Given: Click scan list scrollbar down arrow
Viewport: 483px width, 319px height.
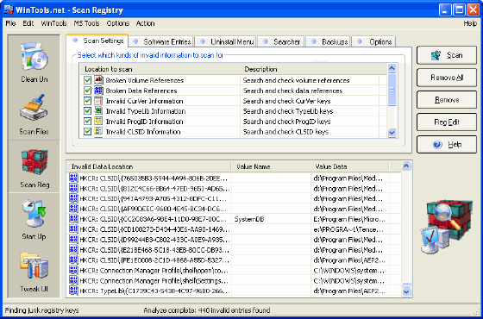Looking at the screenshot, I should (392, 133).
